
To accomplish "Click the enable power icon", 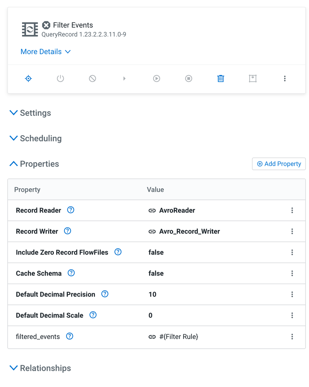I will tap(60, 79).
